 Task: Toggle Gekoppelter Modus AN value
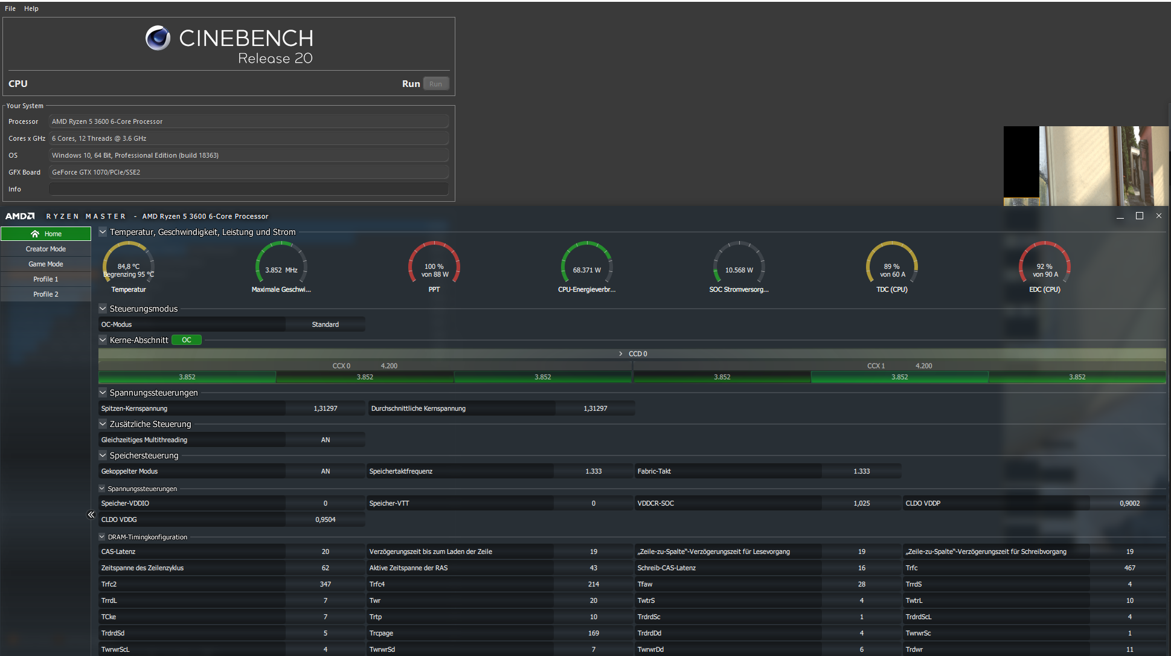tap(326, 471)
